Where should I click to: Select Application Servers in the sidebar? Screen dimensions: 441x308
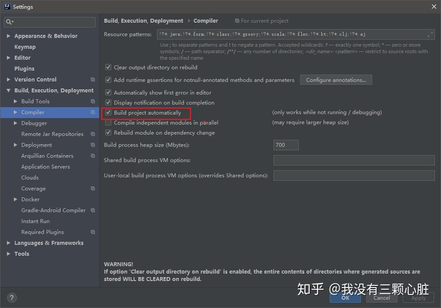[46, 166]
